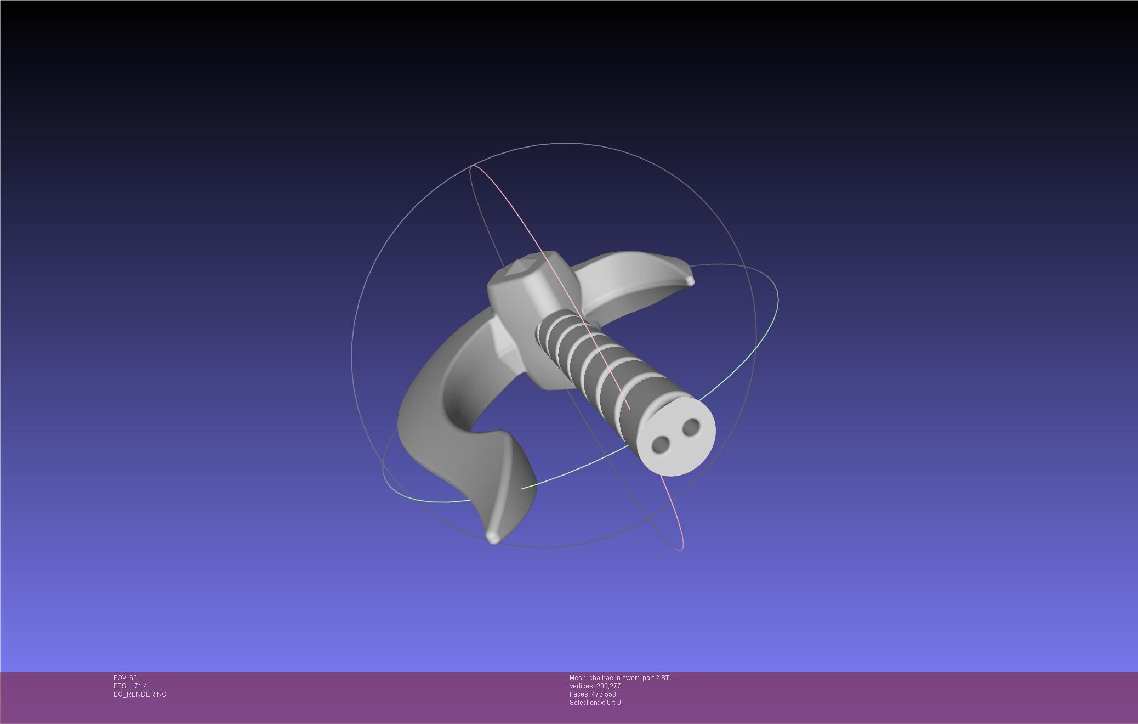Click the FOV: 60 readout
Screen dimensions: 1138x724
(x=125, y=678)
